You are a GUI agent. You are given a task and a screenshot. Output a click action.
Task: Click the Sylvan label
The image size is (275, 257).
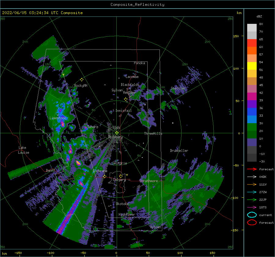(x=117, y=90)
